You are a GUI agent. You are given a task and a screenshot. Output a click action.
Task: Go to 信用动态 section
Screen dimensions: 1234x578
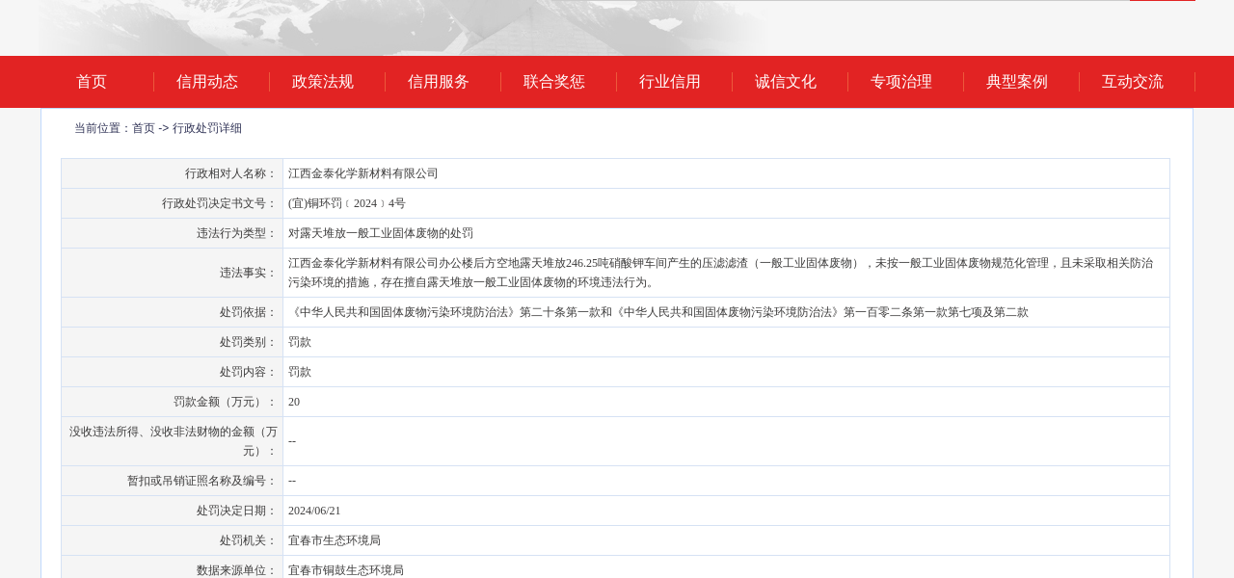207,82
